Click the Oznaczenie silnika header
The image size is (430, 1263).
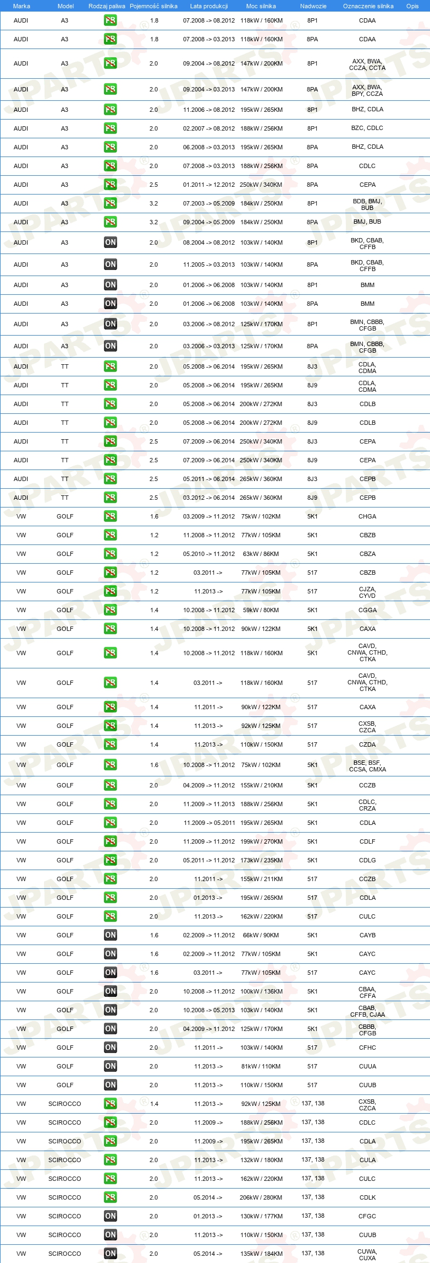click(x=368, y=6)
